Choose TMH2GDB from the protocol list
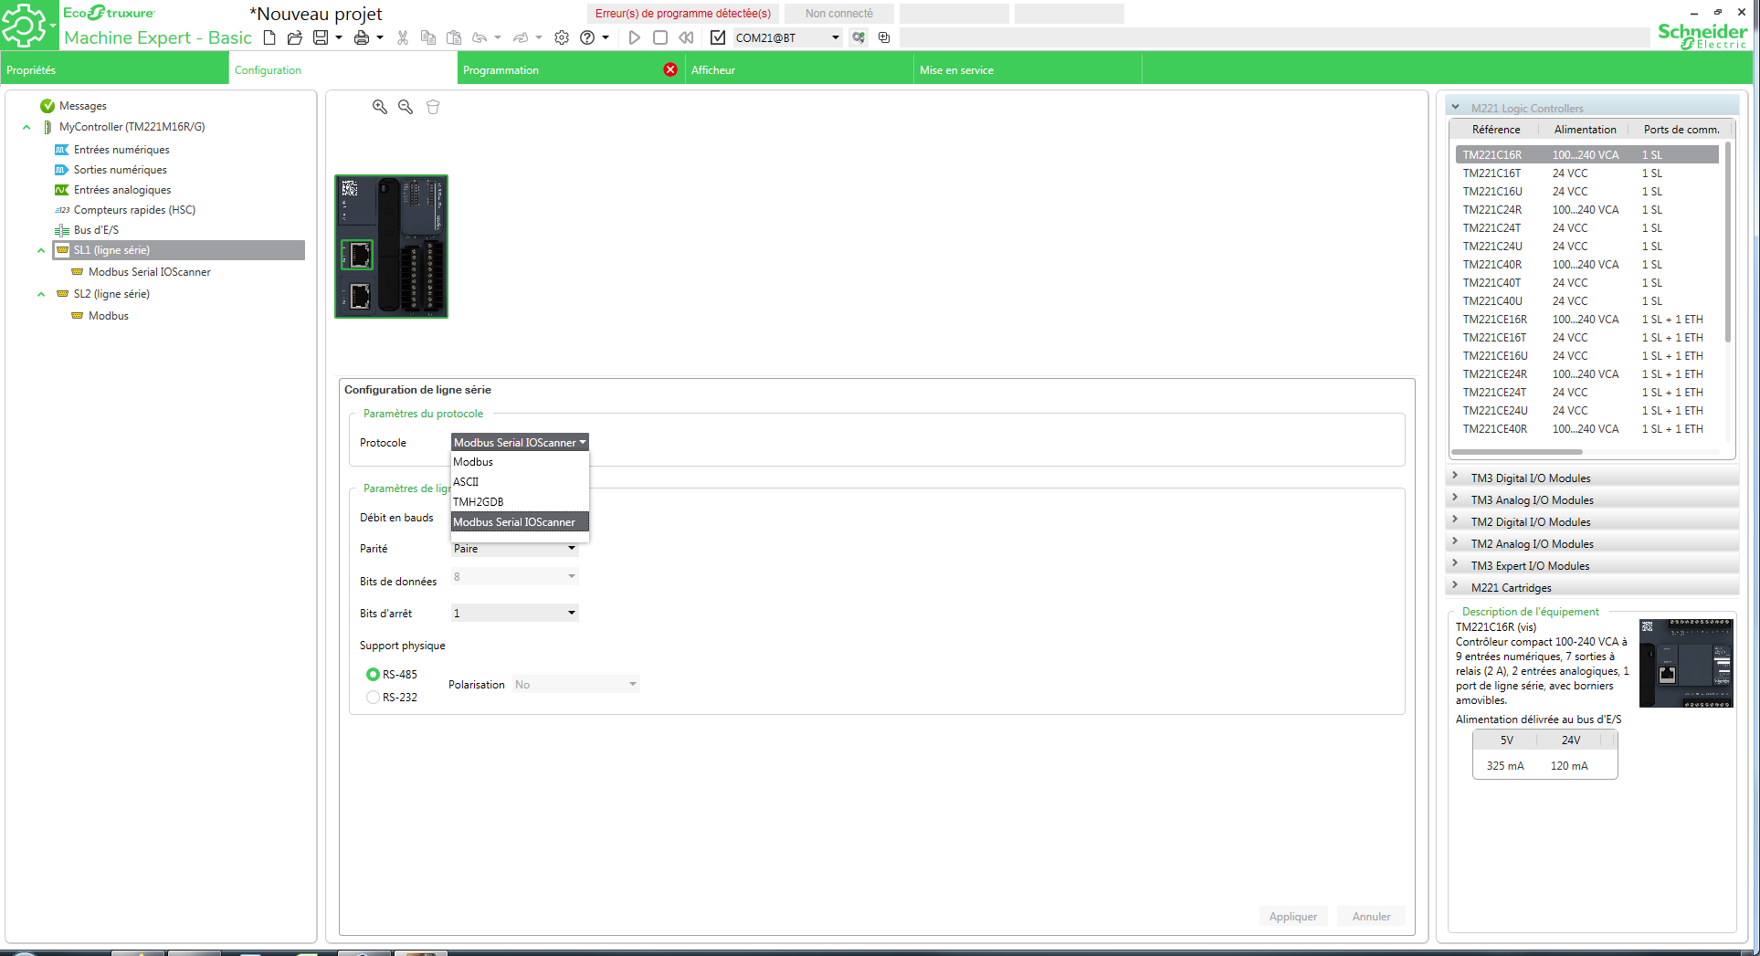The image size is (1760, 956). pos(520,502)
